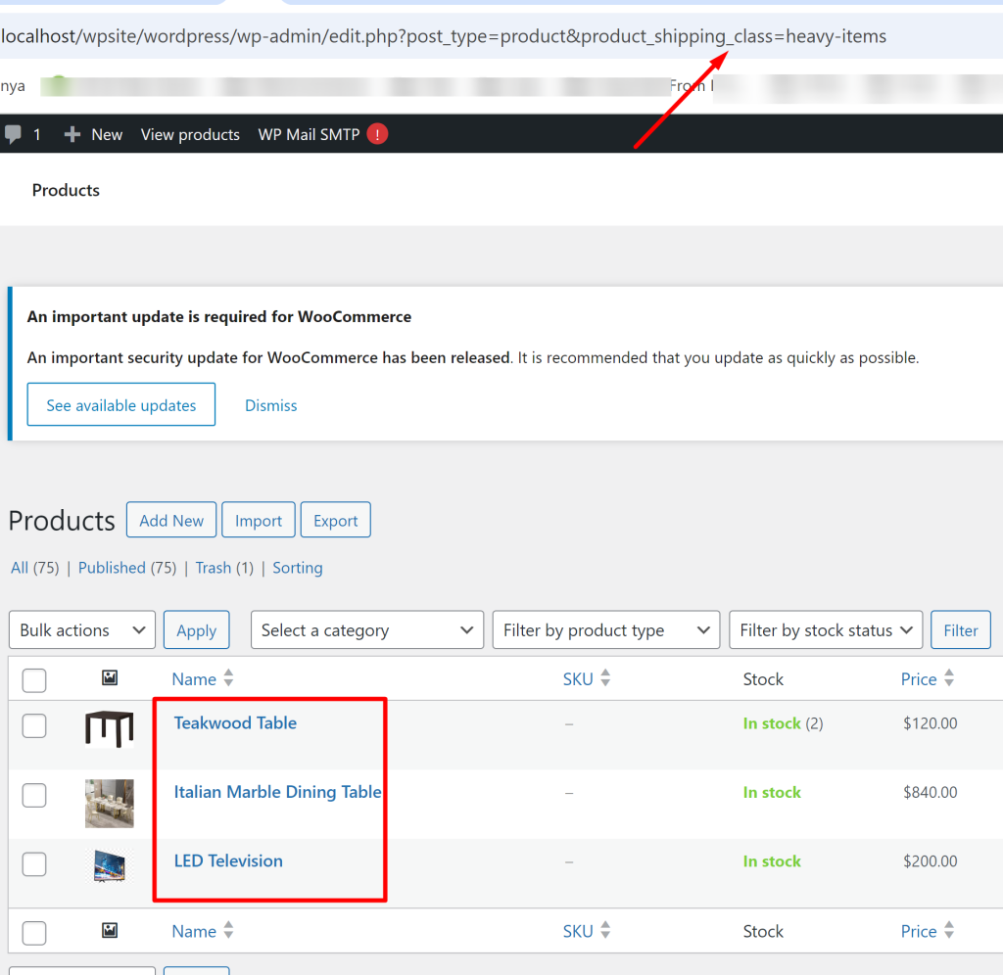Open the Italian Marble Dining Table thumbnail
Image resolution: width=1003 pixels, height=975 pixels.
(110, 803)
